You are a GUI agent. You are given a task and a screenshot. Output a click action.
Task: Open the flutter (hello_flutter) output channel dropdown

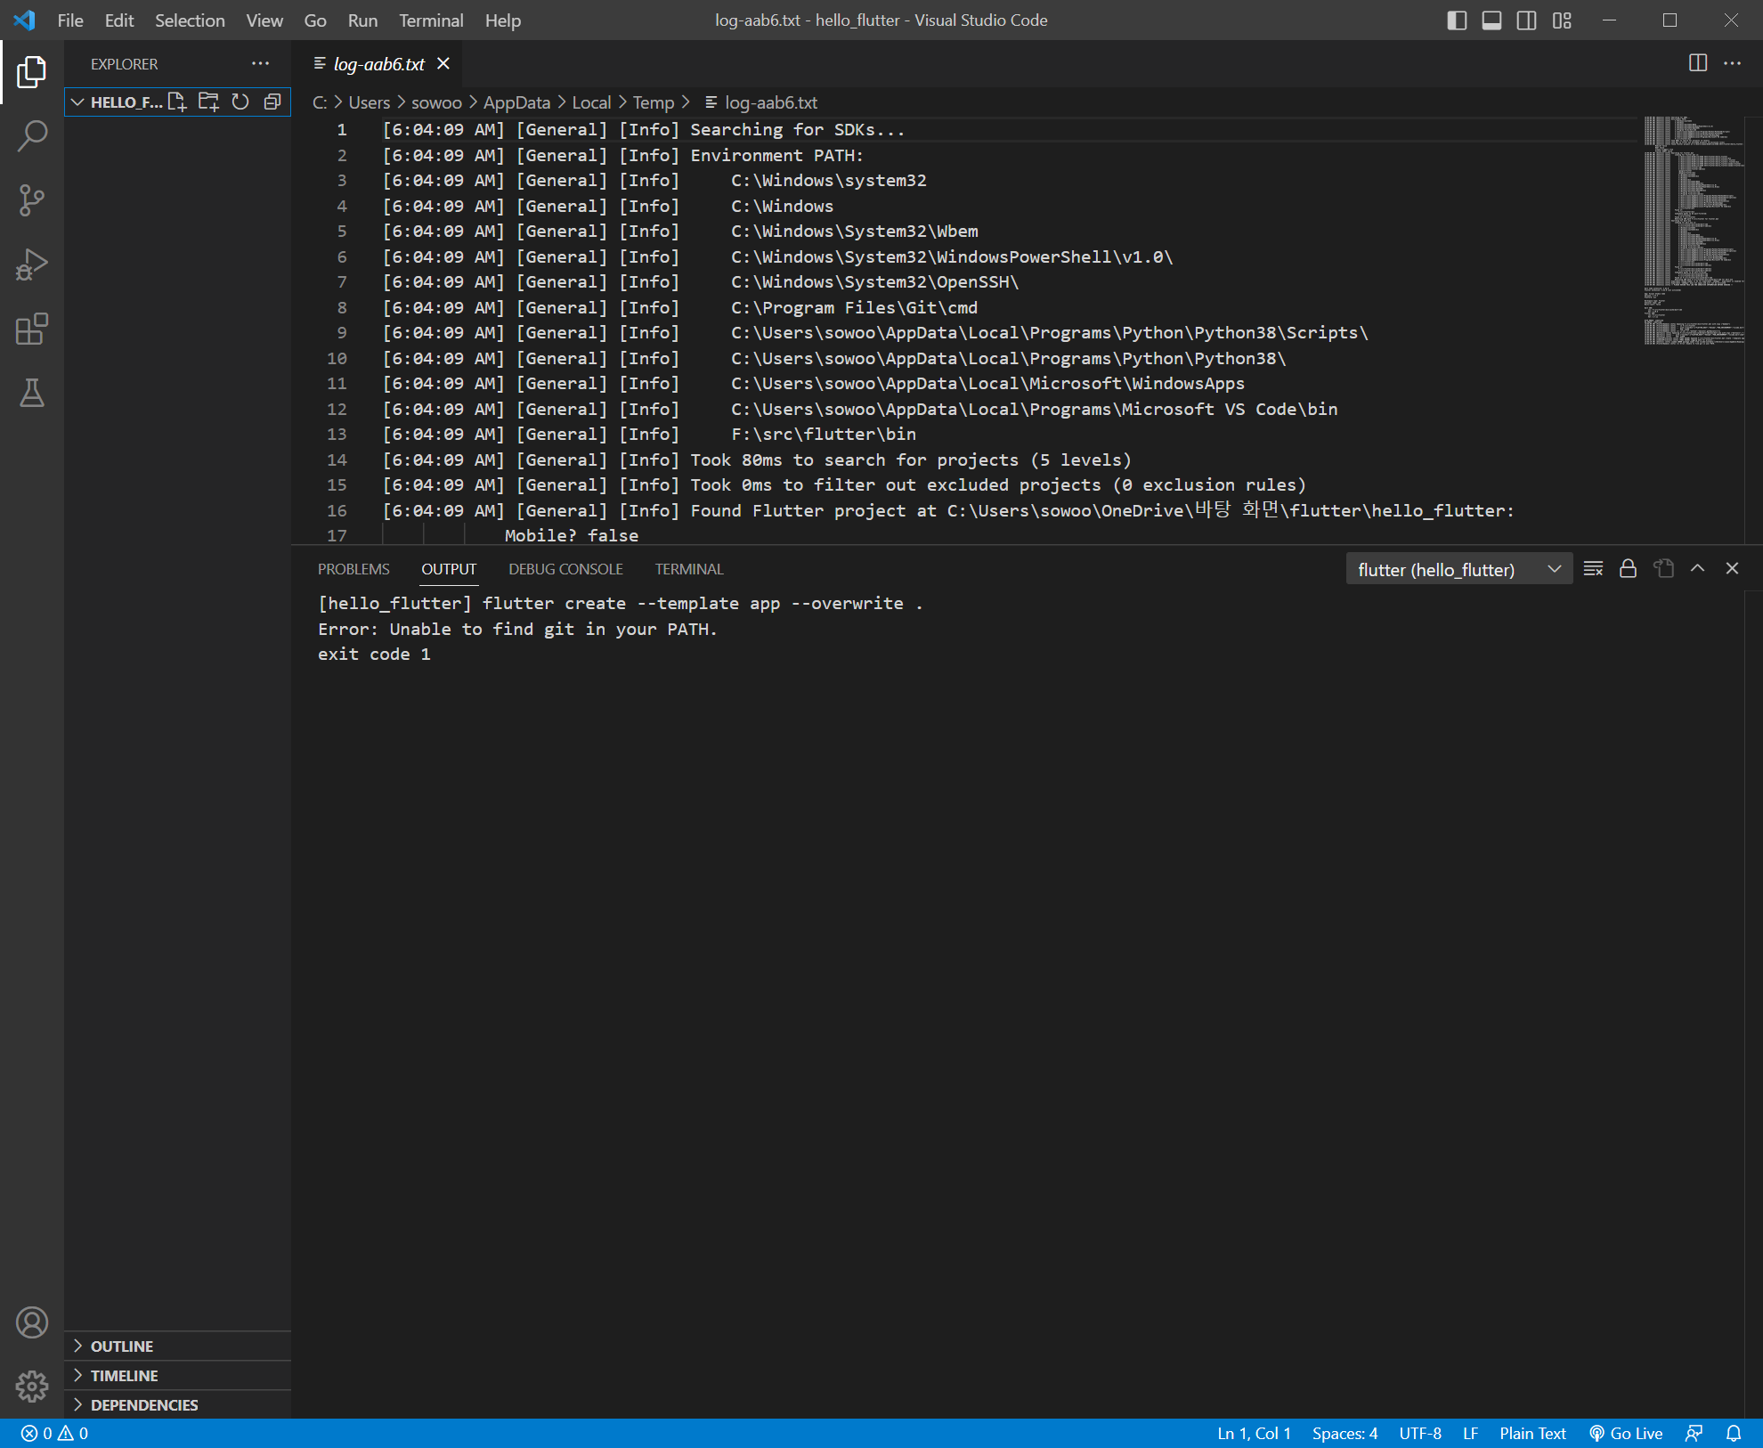pyautogui.click(x=1458, y=569)
